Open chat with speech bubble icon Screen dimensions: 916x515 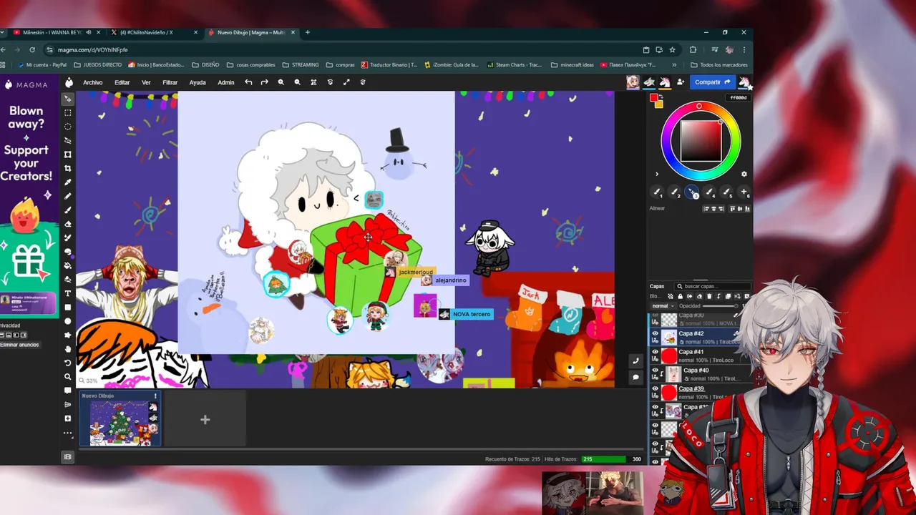[x=635, y=377]
